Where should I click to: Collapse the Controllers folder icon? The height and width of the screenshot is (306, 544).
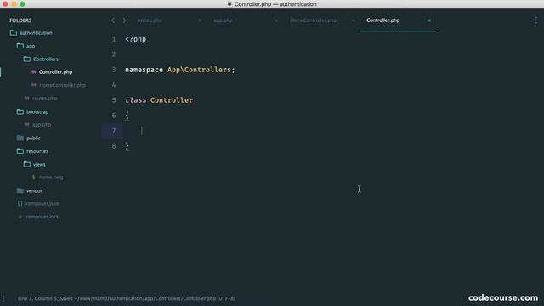pyautogui.click(x=26, y=59)
